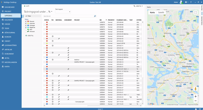Screen dimensions: 203x110
Task: Click the document paperclip icon in row U000062
Action: point(68,48)
